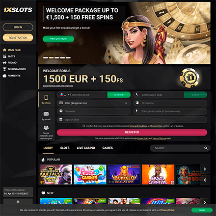Click the 1xSlots logo
The width and height of the screenshot is (216, 216).
click(x=18, y=10)
